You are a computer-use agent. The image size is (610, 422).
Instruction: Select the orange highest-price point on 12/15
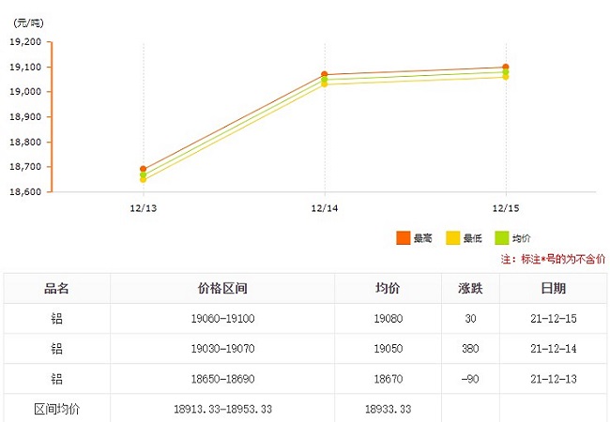pyautogui.click(x=506, y=67)
